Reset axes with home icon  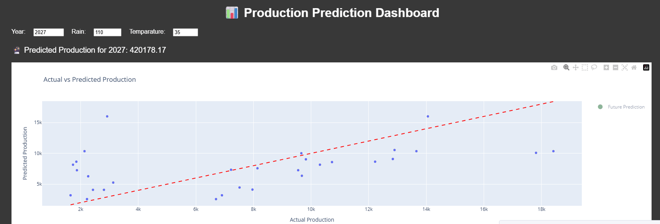coord(634,68)
